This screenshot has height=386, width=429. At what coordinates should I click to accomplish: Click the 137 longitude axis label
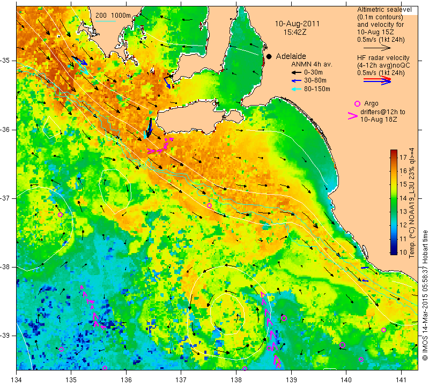point(181,380)
